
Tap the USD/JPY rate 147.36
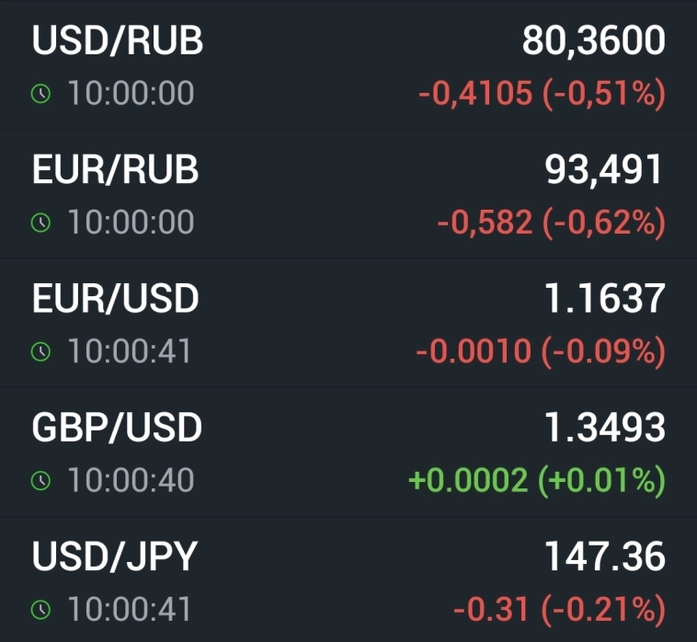[604, 556]
